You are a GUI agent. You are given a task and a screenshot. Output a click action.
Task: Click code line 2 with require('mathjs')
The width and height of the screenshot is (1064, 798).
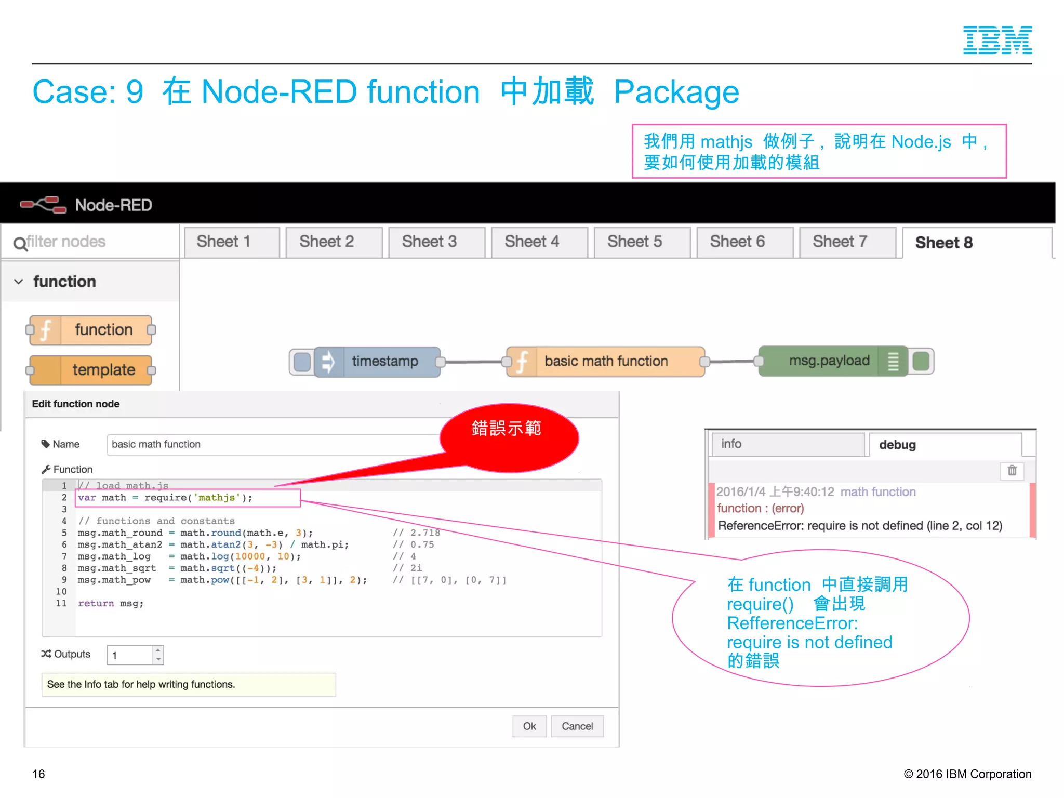point(165,498)
